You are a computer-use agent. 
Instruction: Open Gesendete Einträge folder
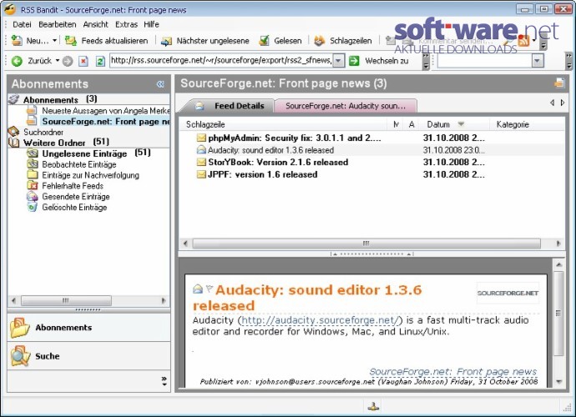(76, 196)
